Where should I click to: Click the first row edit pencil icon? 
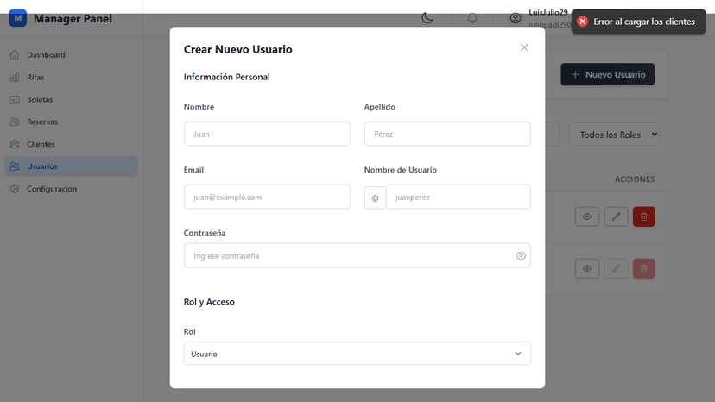coord(616,217)
